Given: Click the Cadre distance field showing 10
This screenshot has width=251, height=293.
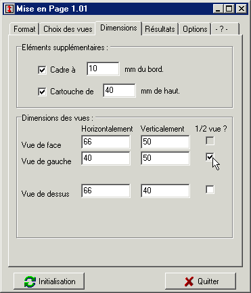Looking at the screenshot, I should point(103,69).
